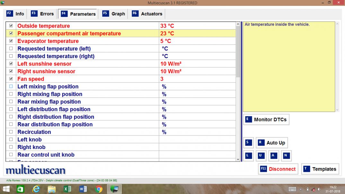Select the Fan speed value 3
The width and height of the screenshot is (345, 194).
[x=162, y=79]
